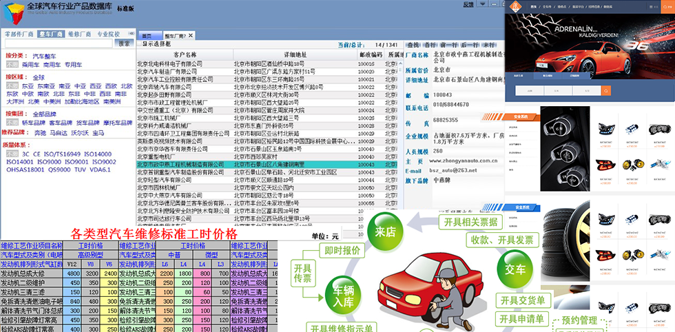Select the 整车厂商 sidebar tab
This screenshot has height=332, width=675.
(50, 34)
